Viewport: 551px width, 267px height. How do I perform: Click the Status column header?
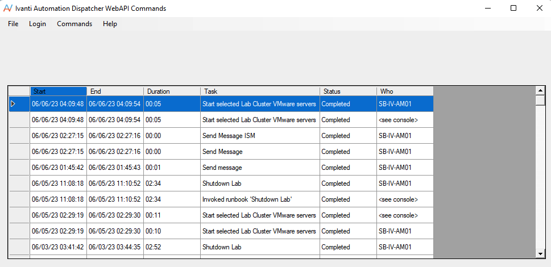(x=348, y=91)
